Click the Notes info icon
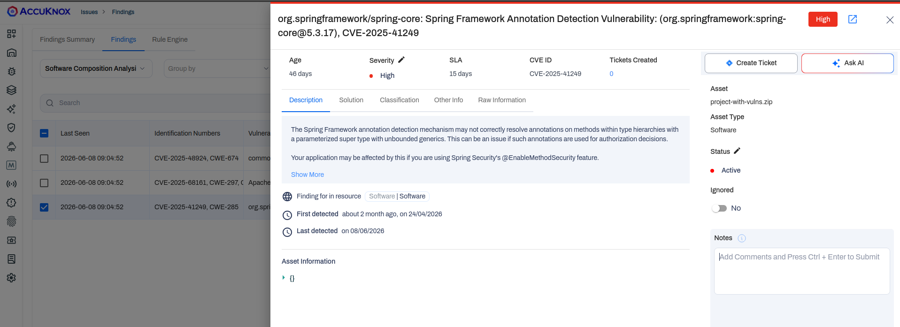The height and width of the screenshot is (327, 900). [742, 238]
